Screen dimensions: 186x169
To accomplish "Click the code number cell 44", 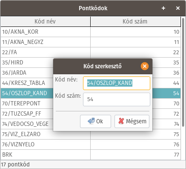I will [166, 83].
